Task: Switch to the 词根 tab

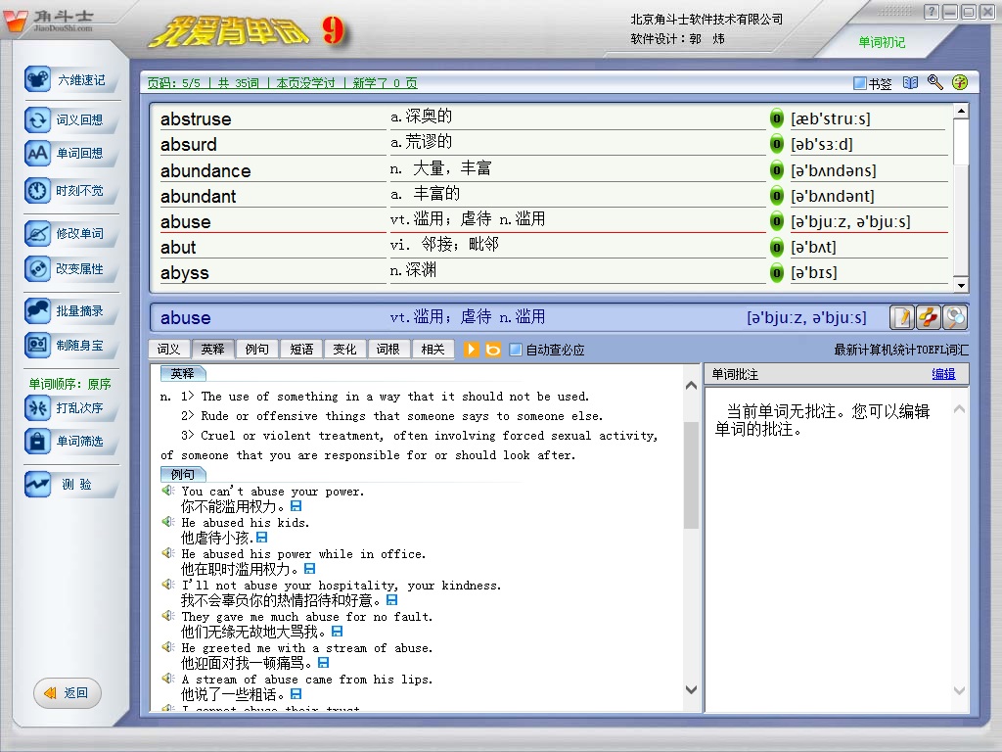Action: 388,350
